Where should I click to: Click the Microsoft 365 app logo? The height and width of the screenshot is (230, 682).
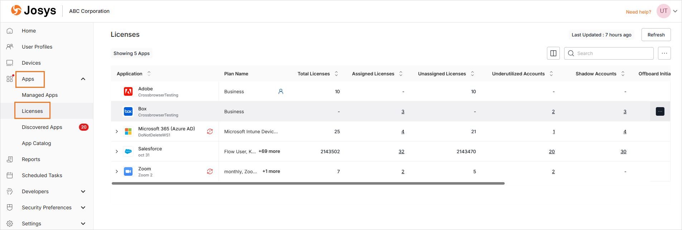[x=128, y=131]
